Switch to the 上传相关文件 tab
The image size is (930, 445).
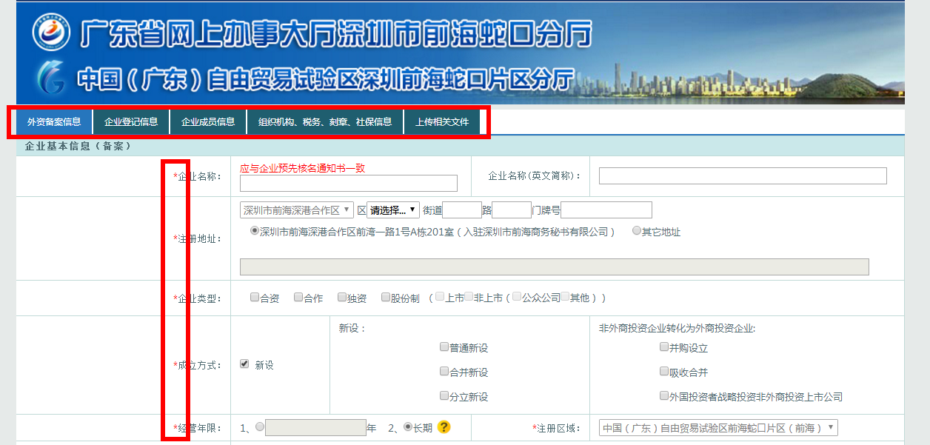[x=442, y=122]
